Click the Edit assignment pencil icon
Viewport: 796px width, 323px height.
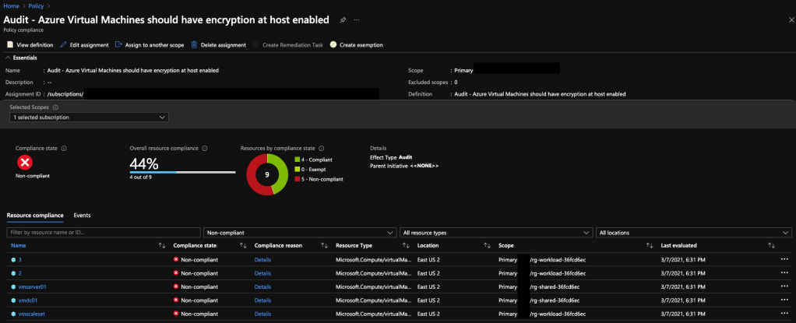pyautogui.click(x=64, y=45)
